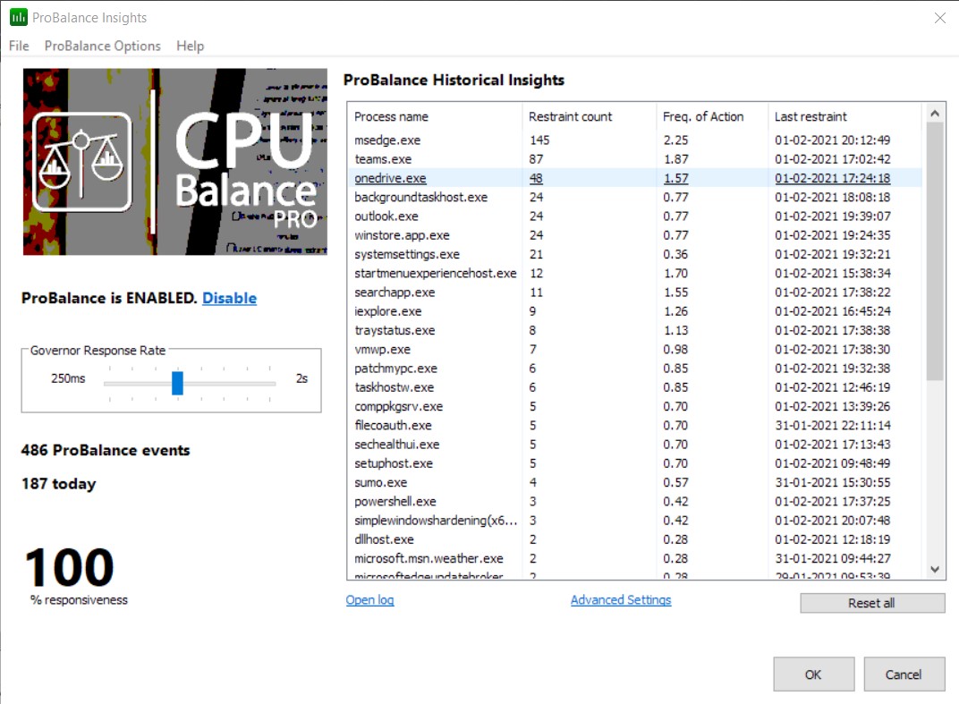Select the taskhostw.exe row

pos(635,387)
